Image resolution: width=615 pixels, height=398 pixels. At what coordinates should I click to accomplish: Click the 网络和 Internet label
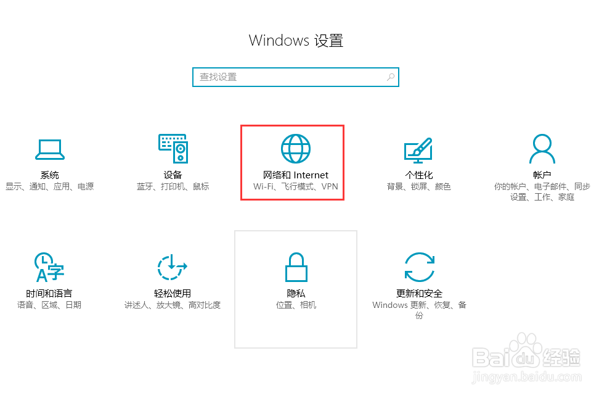(296, 175)
